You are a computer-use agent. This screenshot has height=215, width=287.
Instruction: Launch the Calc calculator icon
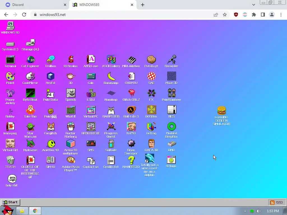click(91, 78)
